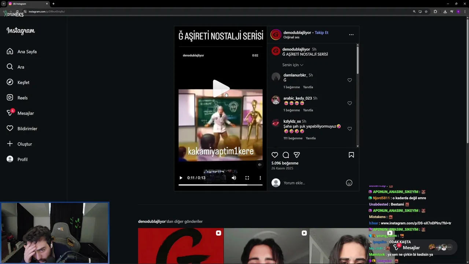This screenshot has height=264, width=469.
Task: Open Bildirimler notifications
Action: point(22,129)
